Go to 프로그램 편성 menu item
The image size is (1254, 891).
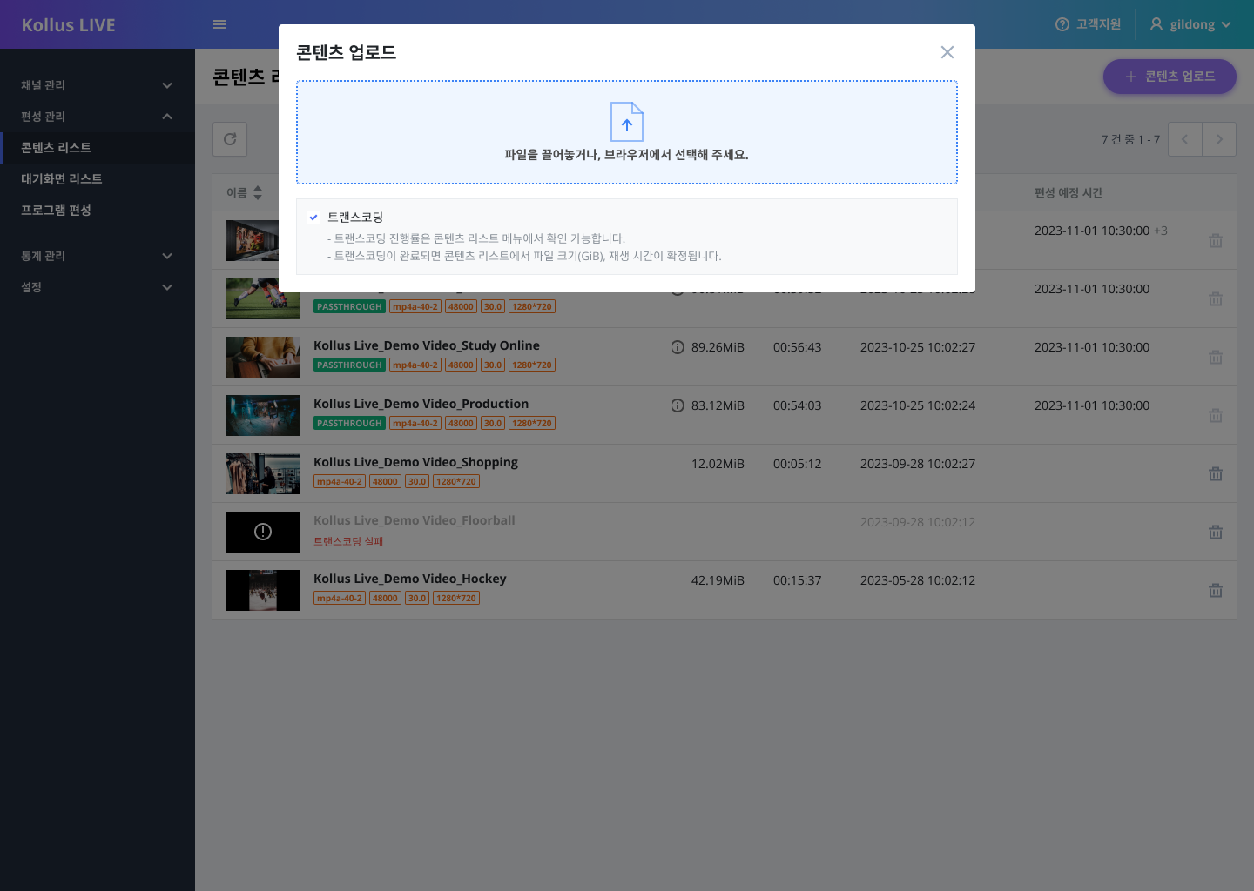pos(56,211)
